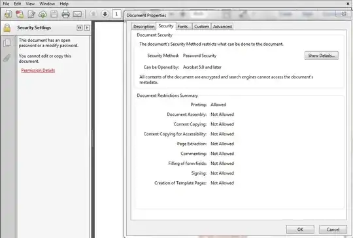
Task: Open the Attachments paperclip sidebar icon
Action: pos(7,58)
